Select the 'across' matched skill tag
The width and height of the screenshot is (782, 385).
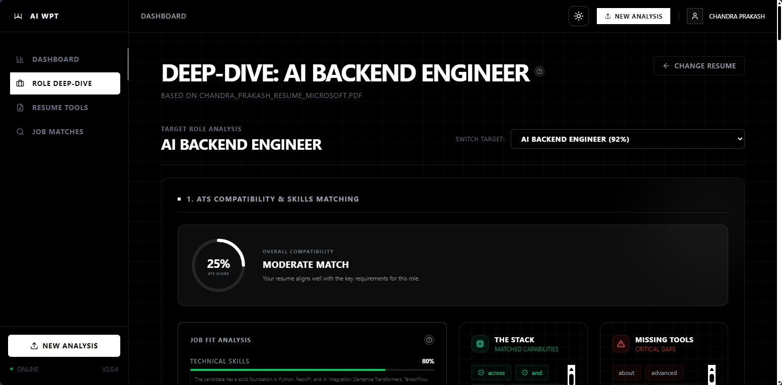[491, 372]
